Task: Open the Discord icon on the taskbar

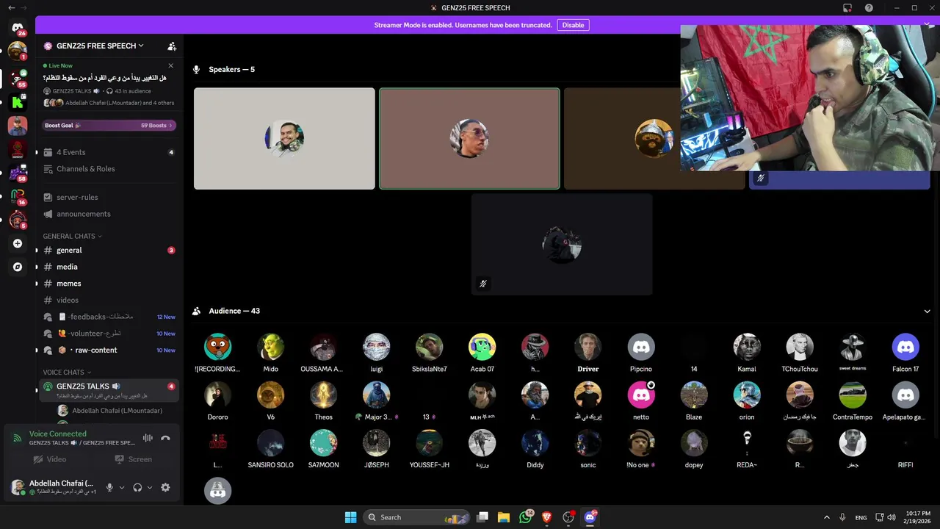Action: [590, 517]
